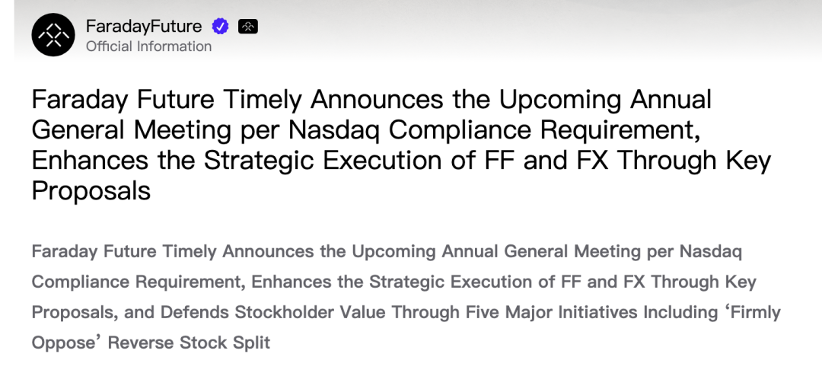Open the FaradayFuture account name
822x373 pixels.
tap(144, 27)
